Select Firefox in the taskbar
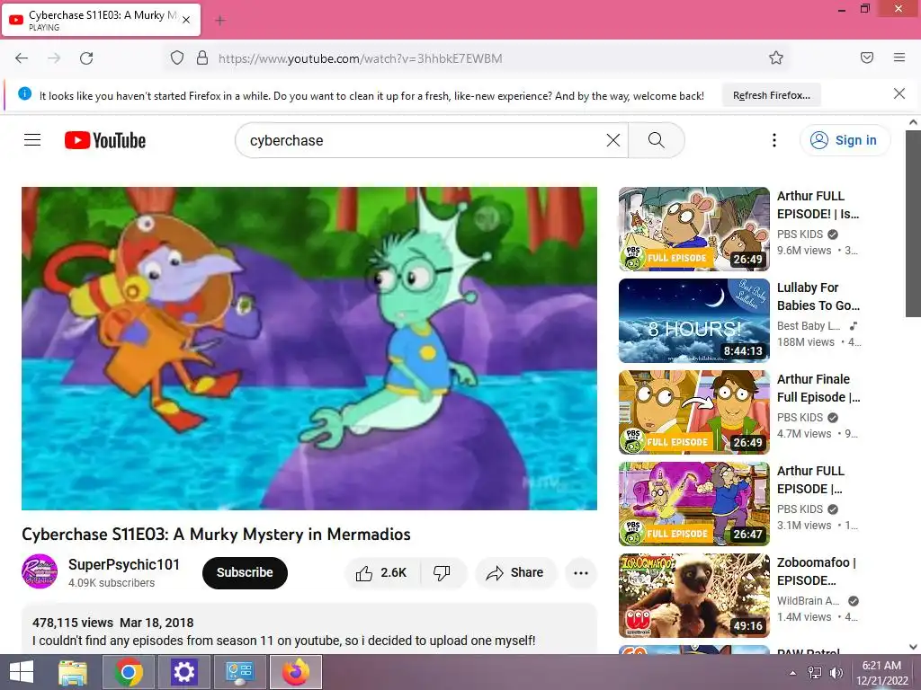 (295, 672)
